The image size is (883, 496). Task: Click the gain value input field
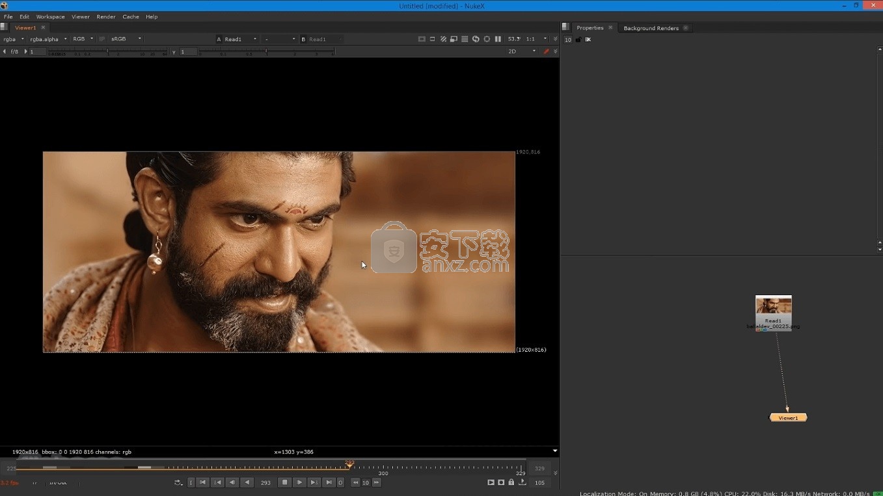pos(38,51)
